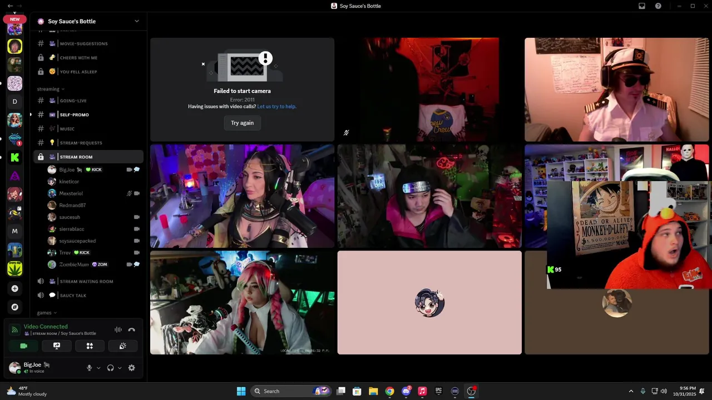Open cannabis leaf server icon
Image resolution: width=712 pixels, height=400 pixels.
14,268
